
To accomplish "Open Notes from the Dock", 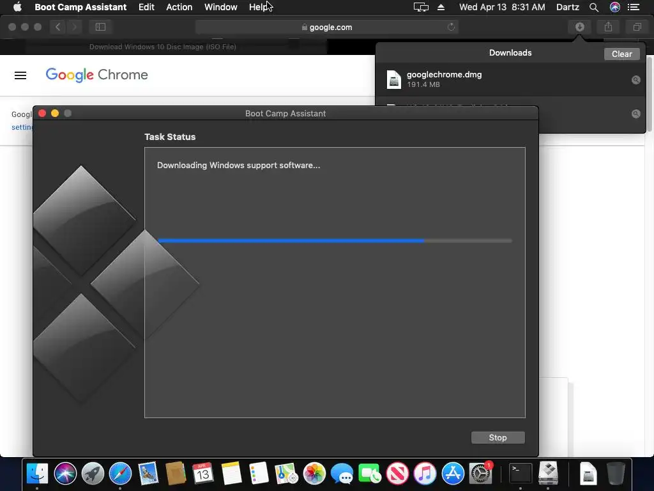I will [x=231, y=474].
